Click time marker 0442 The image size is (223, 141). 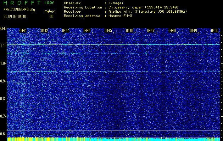coord(44,30)
